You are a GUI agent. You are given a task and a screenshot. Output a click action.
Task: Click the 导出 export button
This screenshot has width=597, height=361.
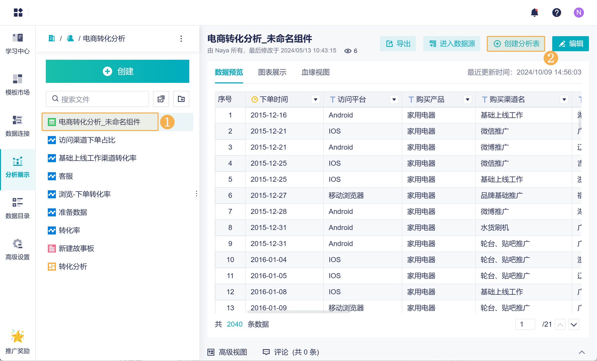(x=398, y=44)
